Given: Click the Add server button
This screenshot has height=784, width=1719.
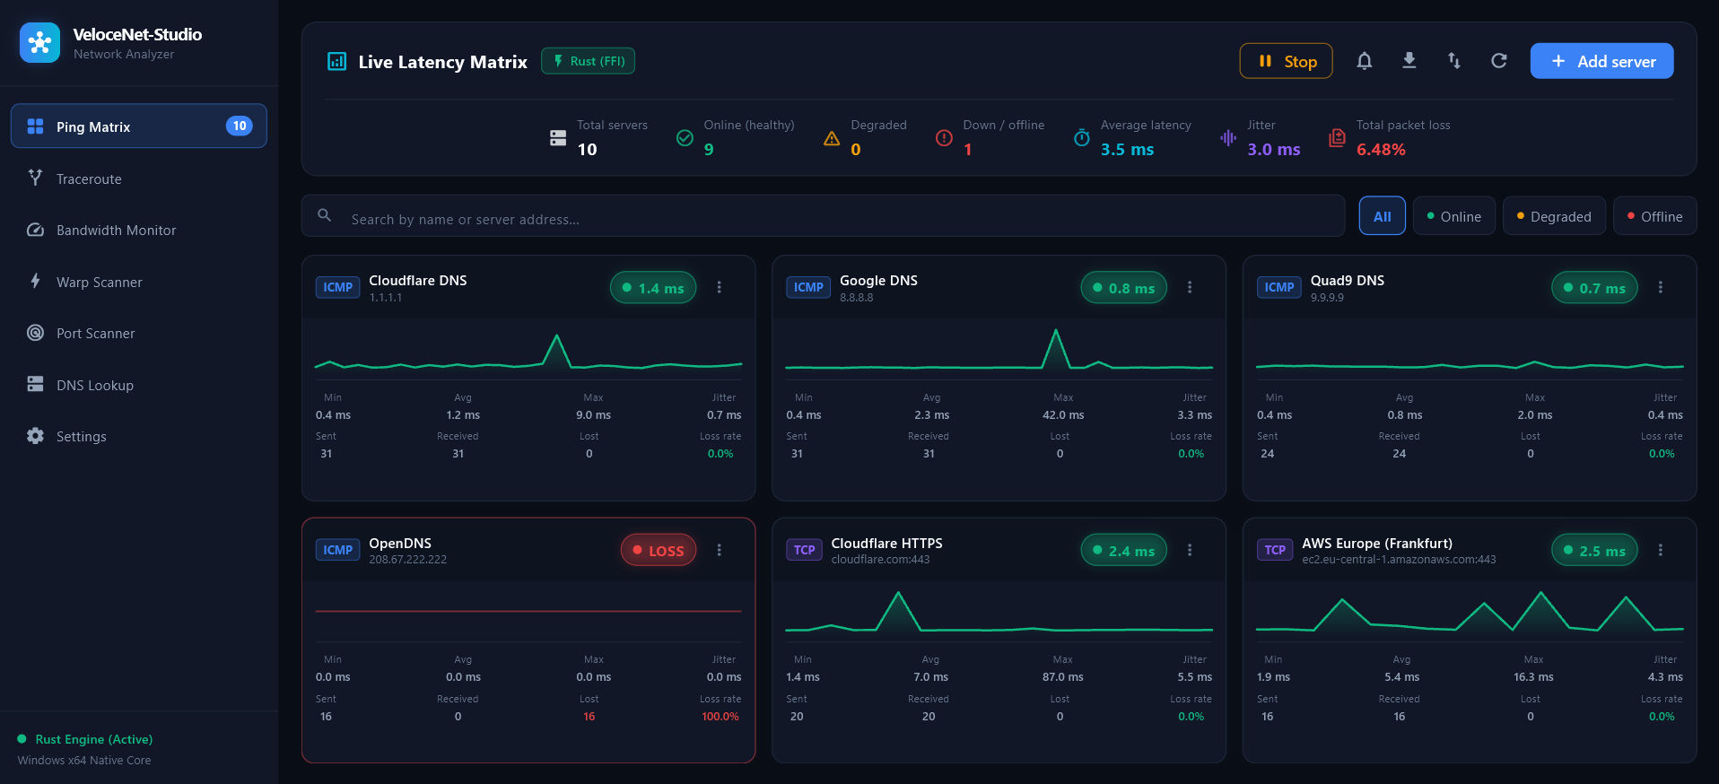Looking at the screenshot, I should (1601, 61).
